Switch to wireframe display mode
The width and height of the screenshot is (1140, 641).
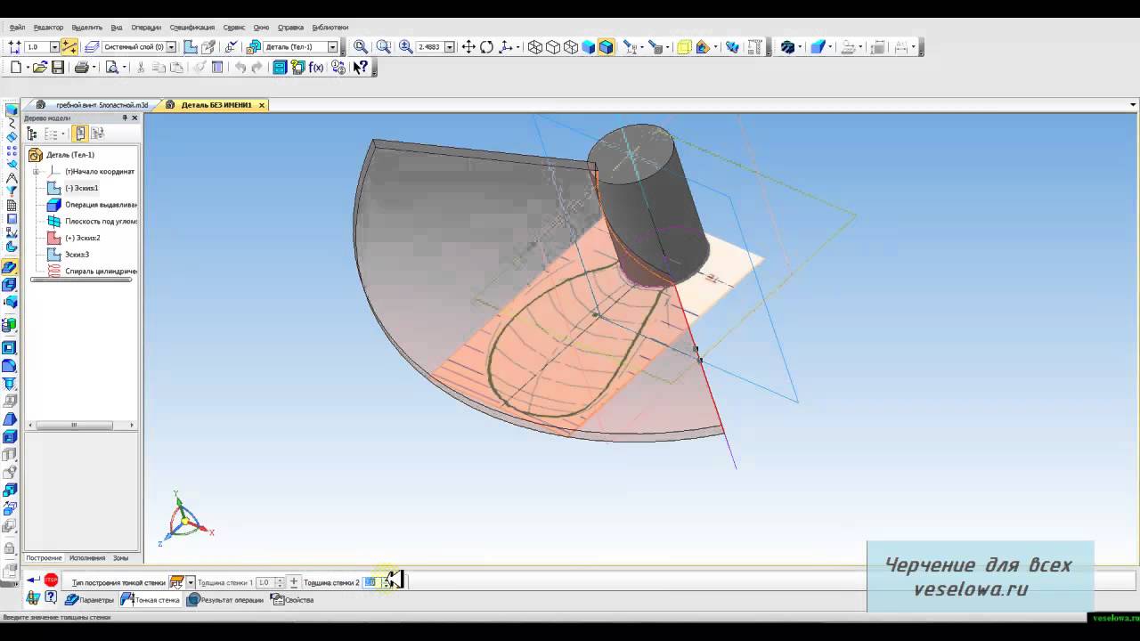535,47
